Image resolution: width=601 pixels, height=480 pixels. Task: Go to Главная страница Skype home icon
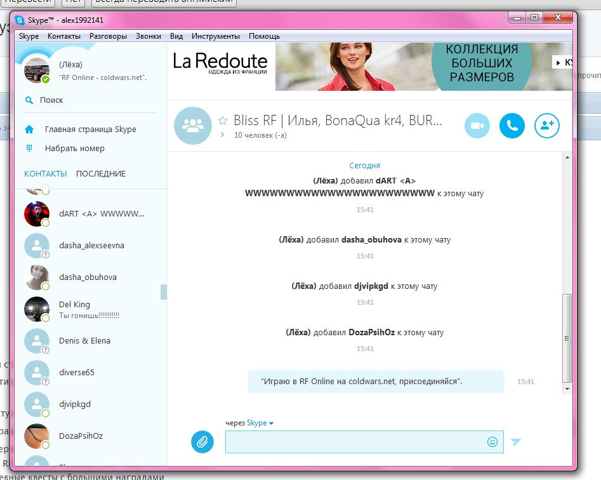pos(29,129)
